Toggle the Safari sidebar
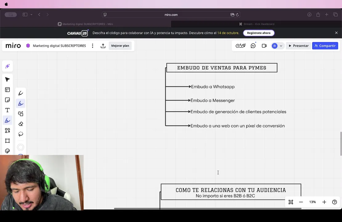Image resolution: width=342 pixels, height=222 pixels. tap(25, 14)
